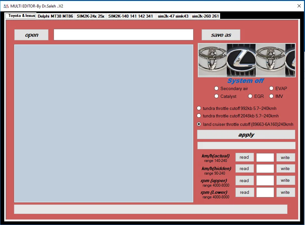Click the open button
The height and width of the screenshot is (225, 305).
tap(31, 35)
